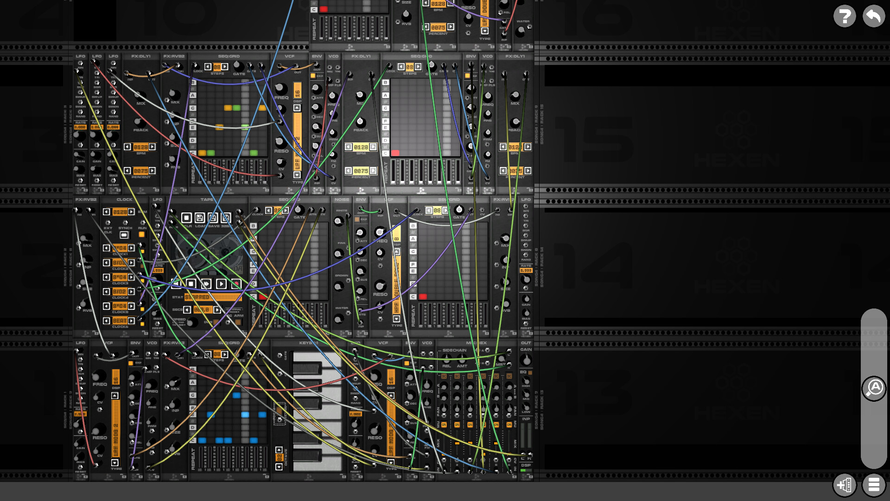Click the LOAD icon on the TAPE module
The image size is (890, 501).
199,218
